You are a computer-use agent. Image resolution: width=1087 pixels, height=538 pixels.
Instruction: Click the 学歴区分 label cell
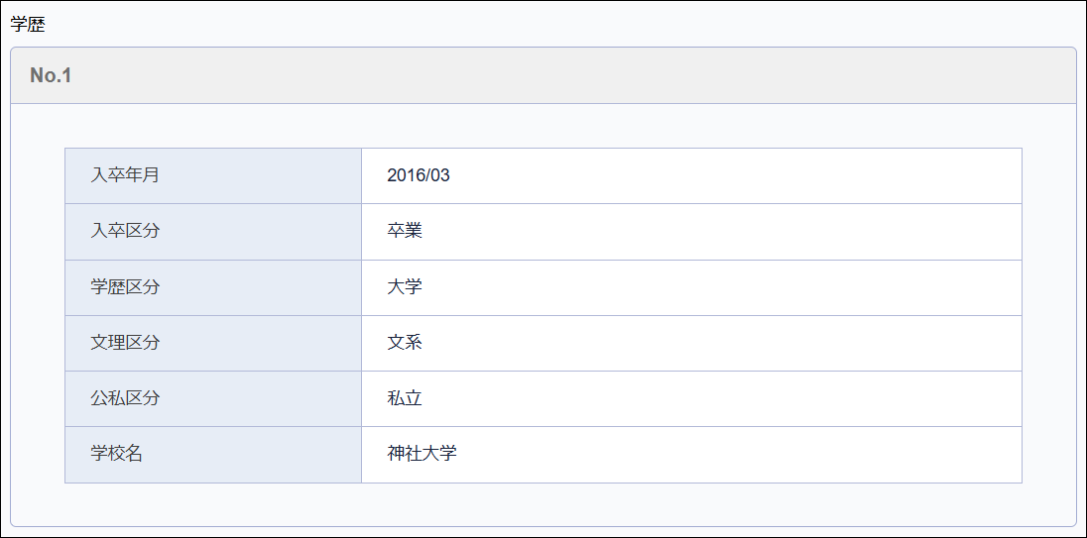[125, 287]
